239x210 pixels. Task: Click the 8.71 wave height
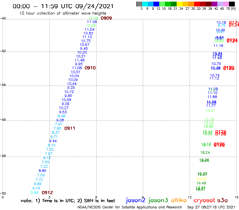pos(54,137)
